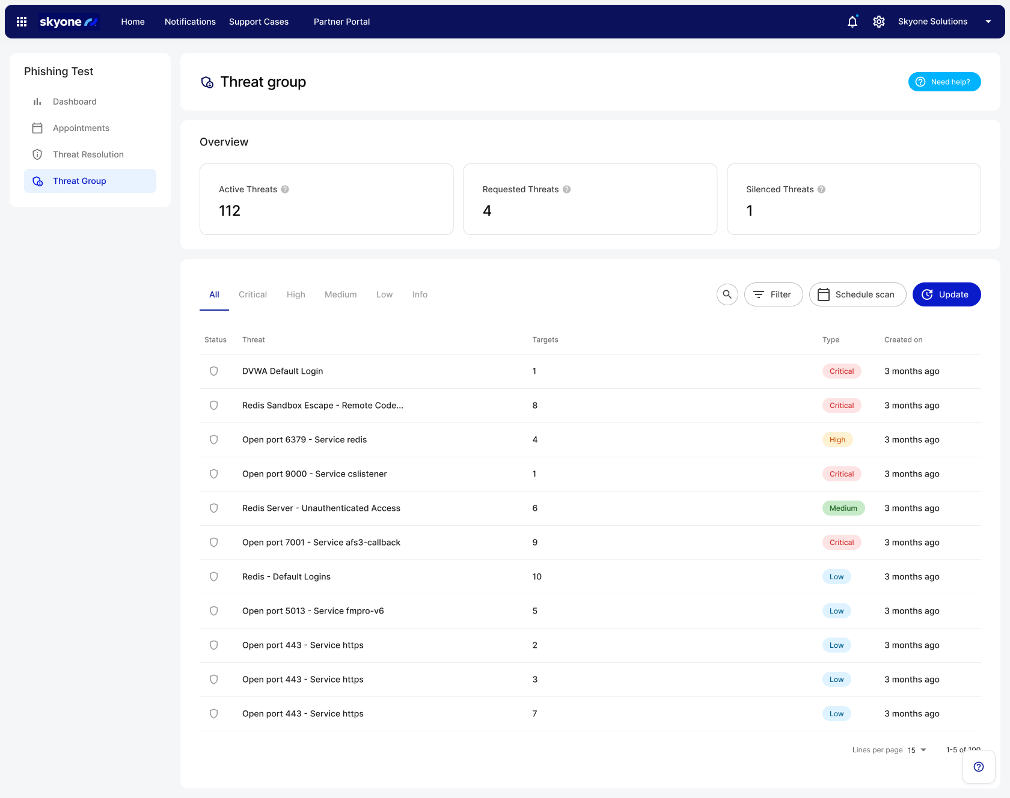Click help icon next to Active Threats

coord(285,189)
